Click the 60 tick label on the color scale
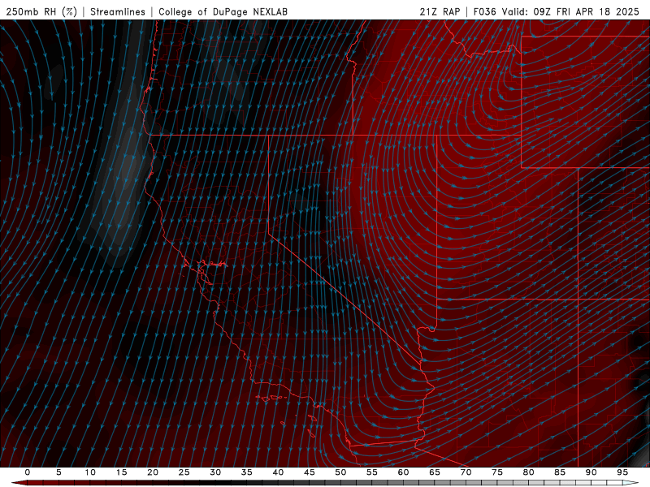Screen dimensions: 650x487 pyautogui.click(x=403, y=472)
